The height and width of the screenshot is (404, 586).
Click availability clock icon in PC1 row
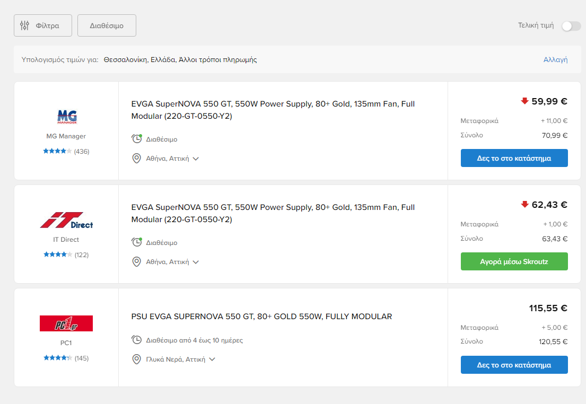click(137, 340)
